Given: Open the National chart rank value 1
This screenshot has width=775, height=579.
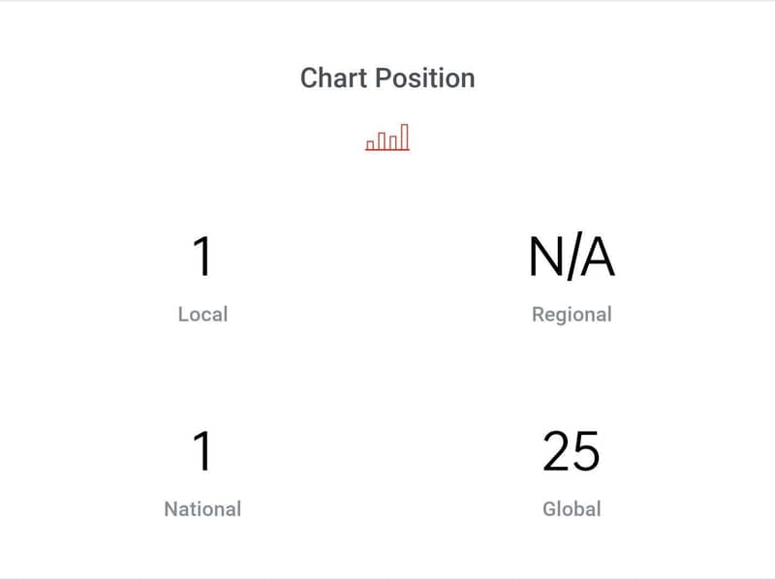Looking at the screenshot, I should click(x=202, y=451).
